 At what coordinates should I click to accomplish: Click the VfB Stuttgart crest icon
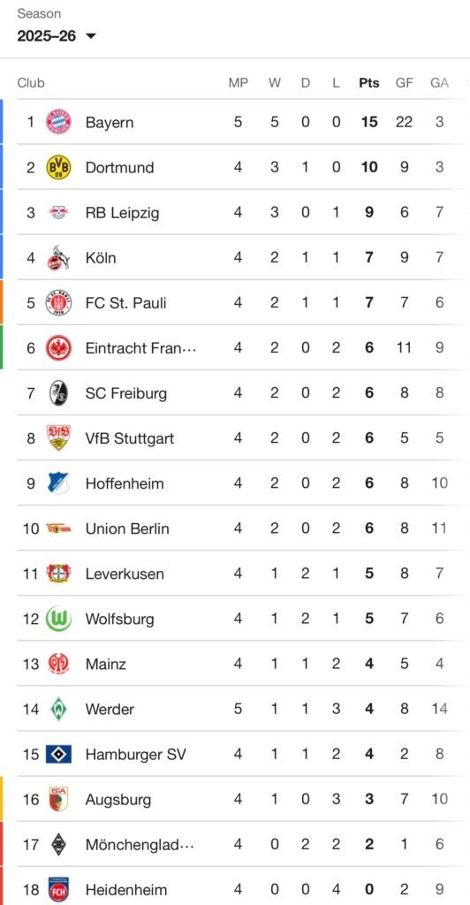(58, 438)
